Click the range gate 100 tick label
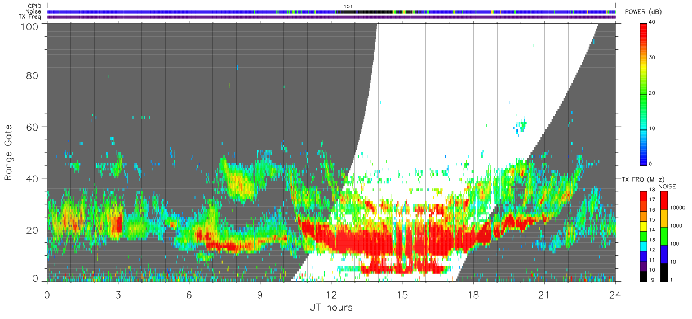Viewport: 692px width, 319px height. click(29, 26)
